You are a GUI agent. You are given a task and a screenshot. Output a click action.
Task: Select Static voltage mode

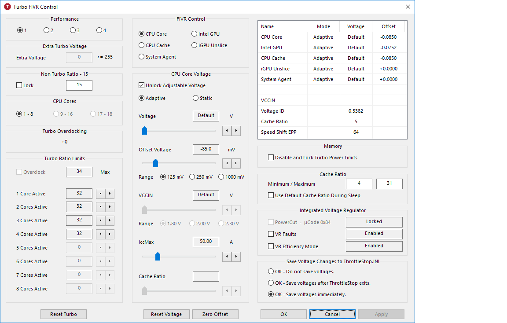195,98
